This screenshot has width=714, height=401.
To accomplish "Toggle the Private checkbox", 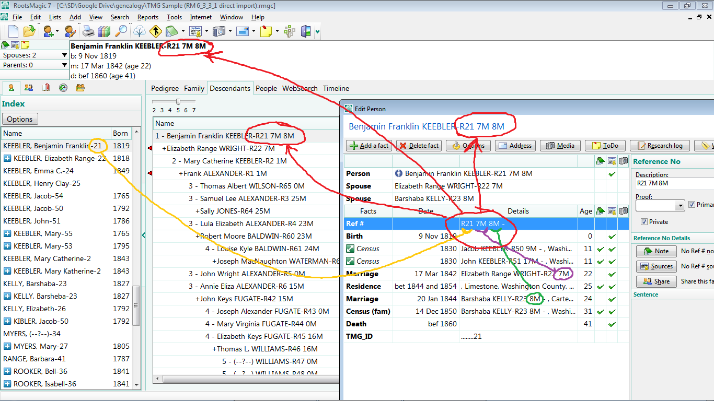I will click(644, 221).
